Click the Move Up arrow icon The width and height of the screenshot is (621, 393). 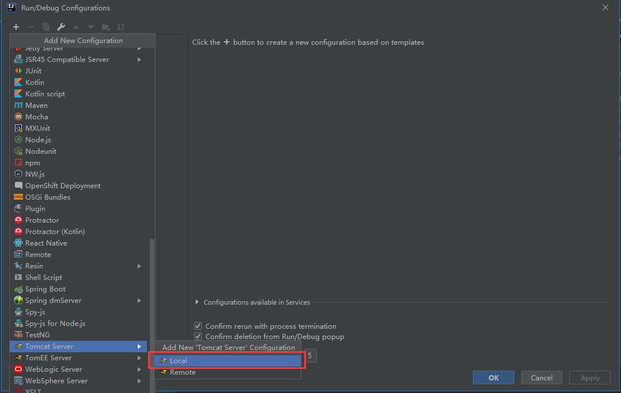(76, 27)
